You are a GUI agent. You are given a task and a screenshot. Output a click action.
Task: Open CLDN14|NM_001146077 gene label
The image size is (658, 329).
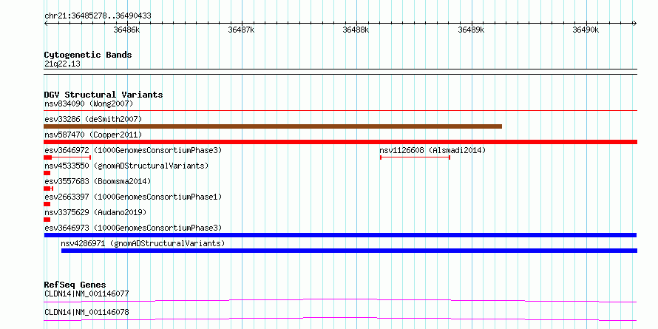pos(87,294)
